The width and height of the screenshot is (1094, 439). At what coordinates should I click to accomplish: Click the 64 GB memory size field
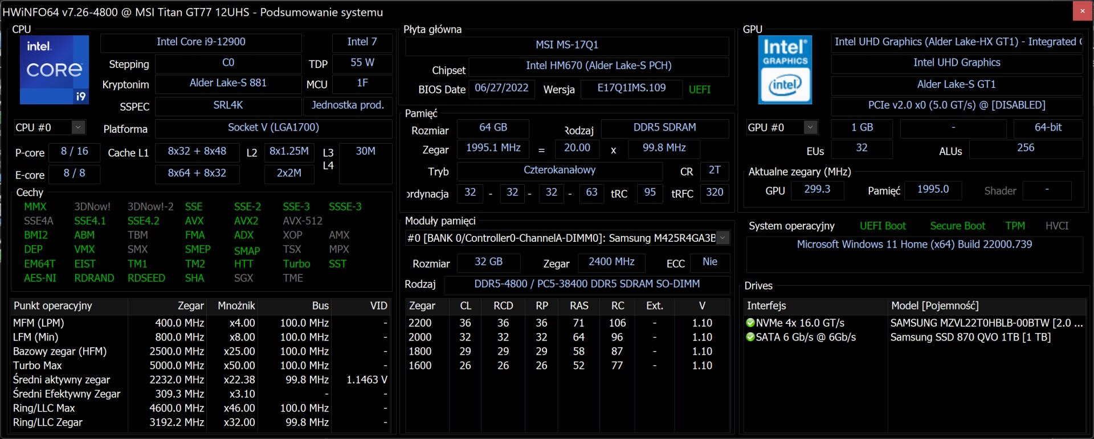pyautogui.click(x=493, y=128)
